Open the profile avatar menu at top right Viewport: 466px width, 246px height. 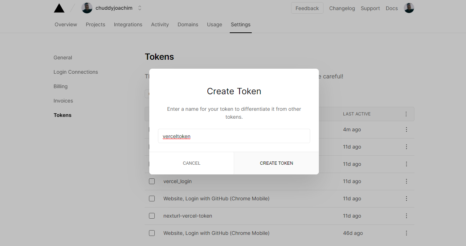point(409,8)
